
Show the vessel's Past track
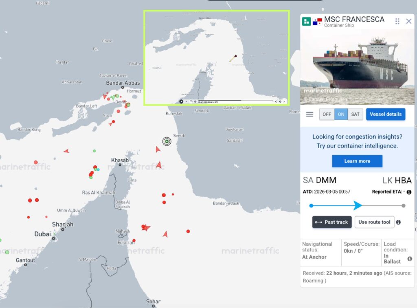click(332, 222)
